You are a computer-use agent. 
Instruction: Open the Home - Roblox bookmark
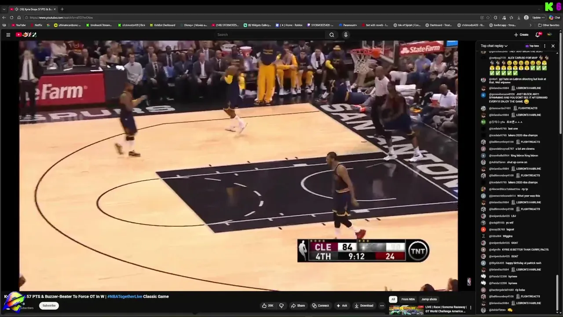click(x=289, y=25)
